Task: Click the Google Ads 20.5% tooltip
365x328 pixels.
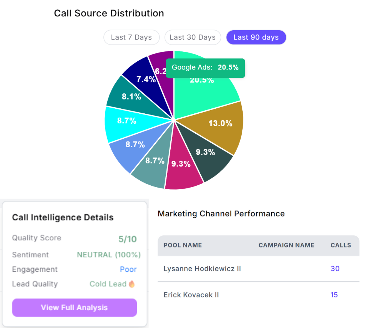Action: (x=205, y=68)
